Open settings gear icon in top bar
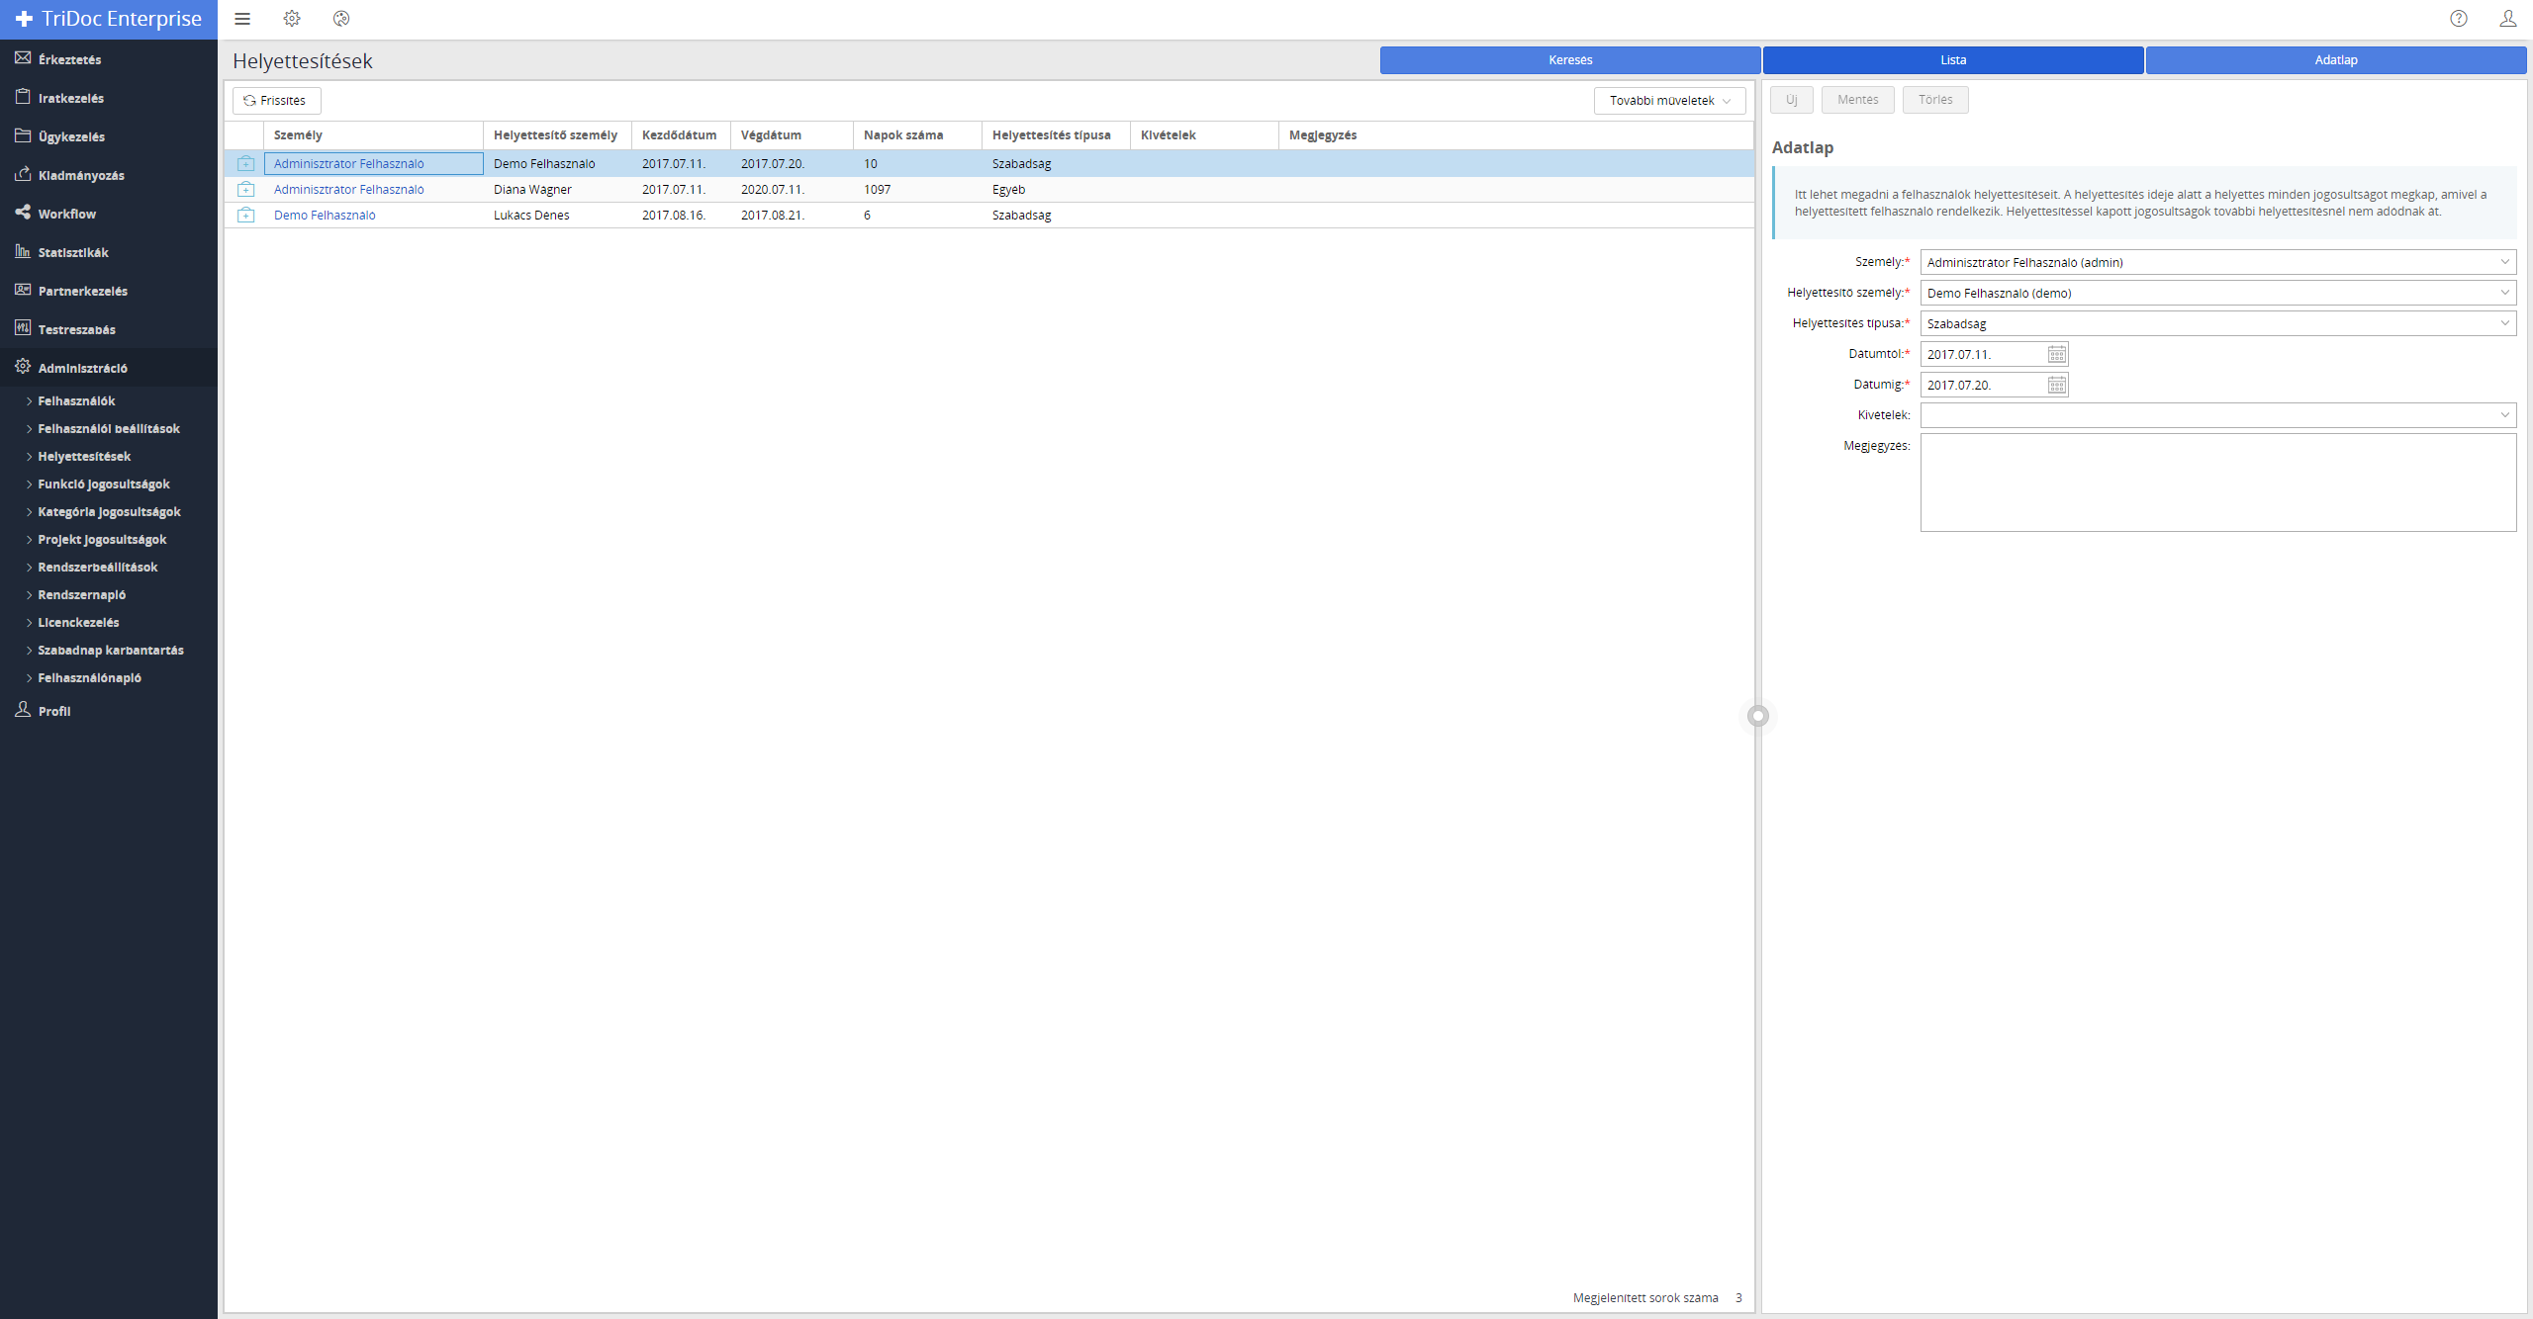Screen dimensions: 2533x1319 pos(292,19)
